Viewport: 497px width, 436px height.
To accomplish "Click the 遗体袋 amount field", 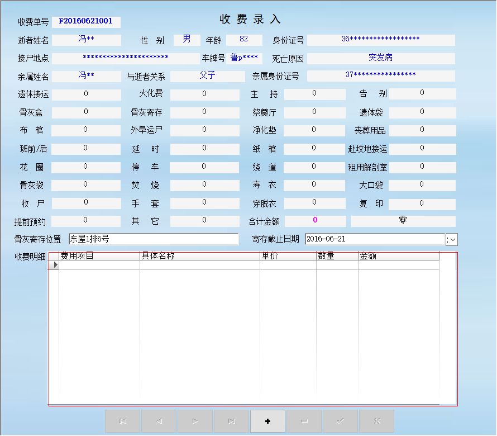I will (x=423, y=112).
